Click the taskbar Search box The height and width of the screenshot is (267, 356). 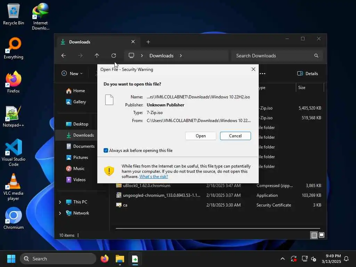58,259
